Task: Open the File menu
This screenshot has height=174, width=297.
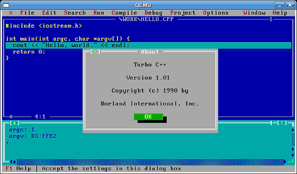Action: (x=27, y=13)
